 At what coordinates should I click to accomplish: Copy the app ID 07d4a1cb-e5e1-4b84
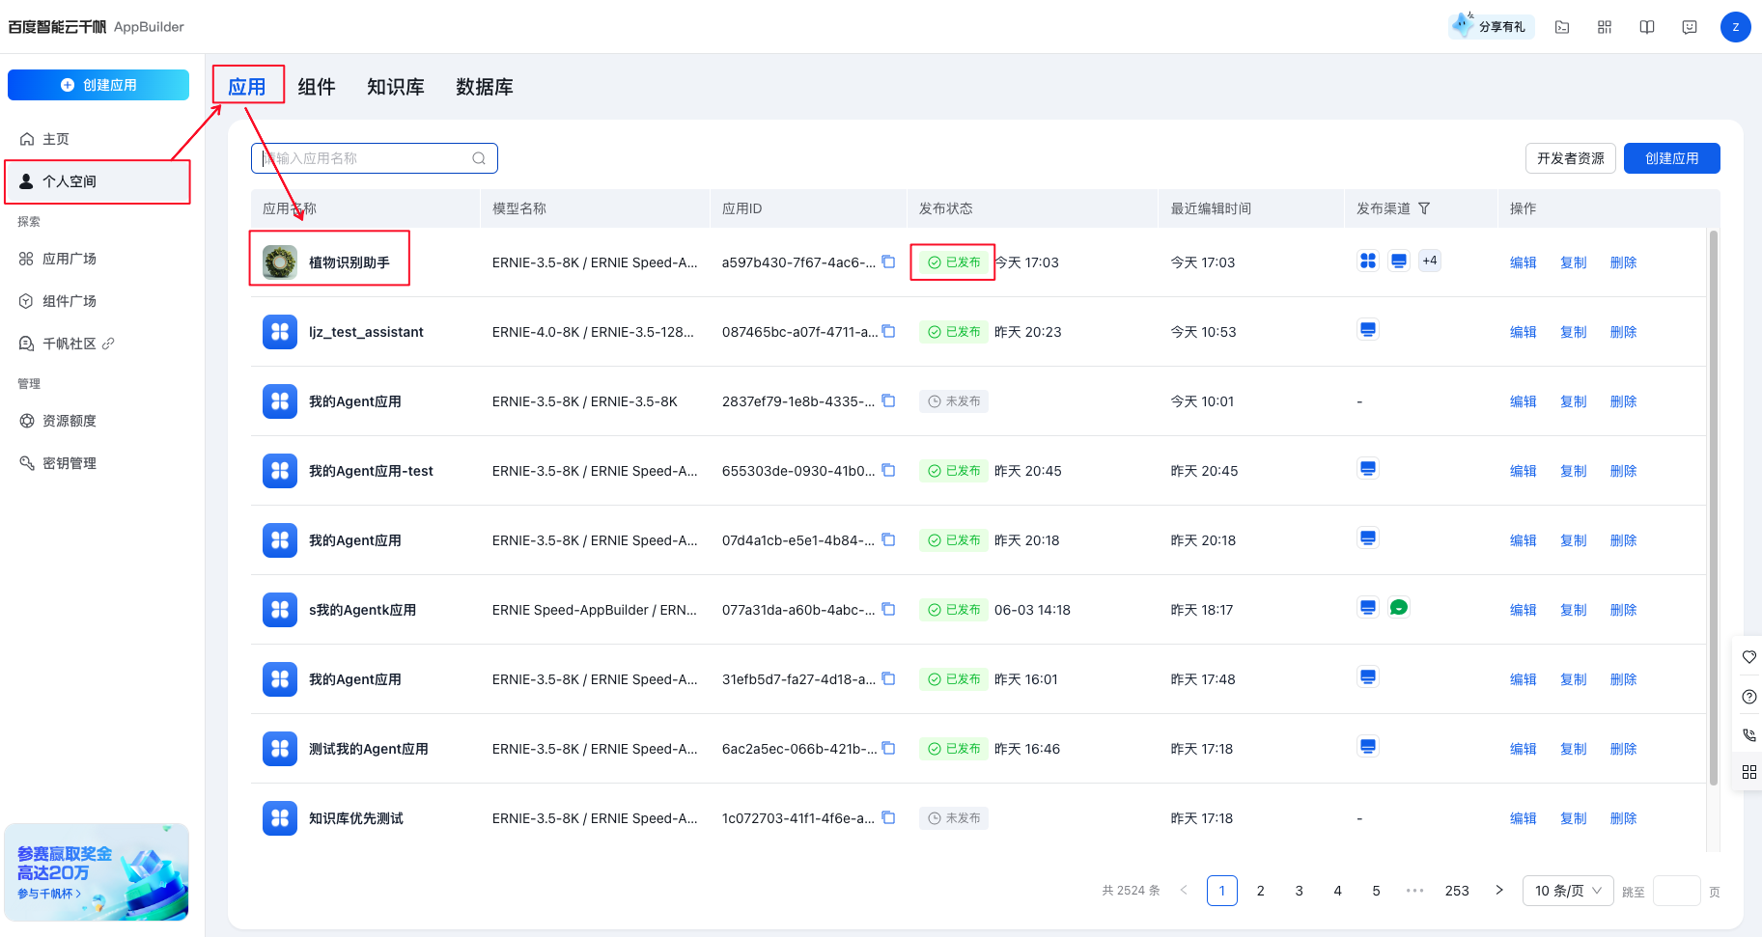pos(889,539)
